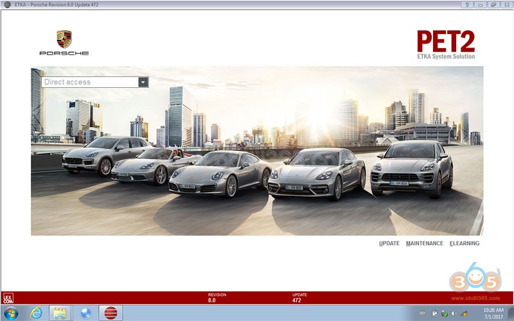Minimize the ETKA window
514x321 pixels.
point(480,4)
